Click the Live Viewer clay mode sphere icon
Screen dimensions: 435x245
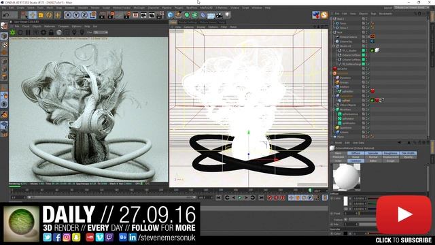59,33
